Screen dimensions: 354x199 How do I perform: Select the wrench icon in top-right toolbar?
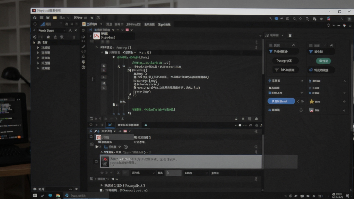pyautogui.click(x=270, y=19)
